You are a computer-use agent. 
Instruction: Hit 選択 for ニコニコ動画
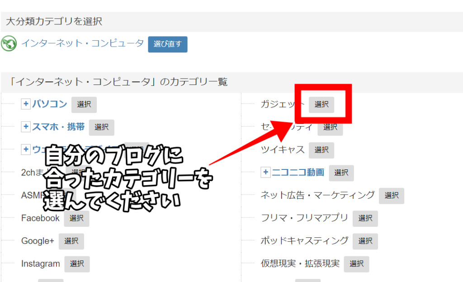click(341, 173)
